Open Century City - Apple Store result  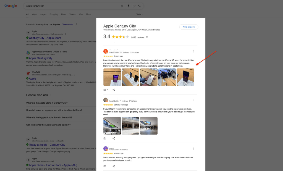click(45, 38)
